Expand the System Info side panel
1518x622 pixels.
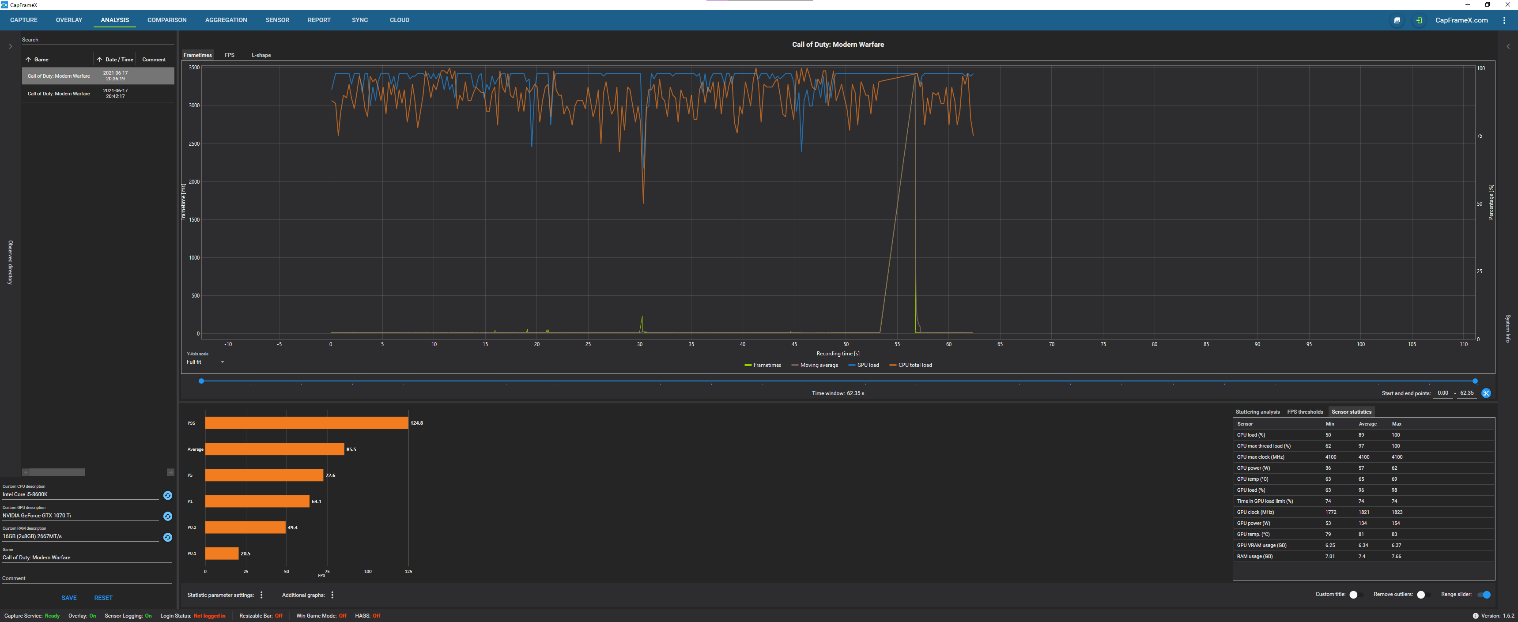click(x=1508, y=46)
